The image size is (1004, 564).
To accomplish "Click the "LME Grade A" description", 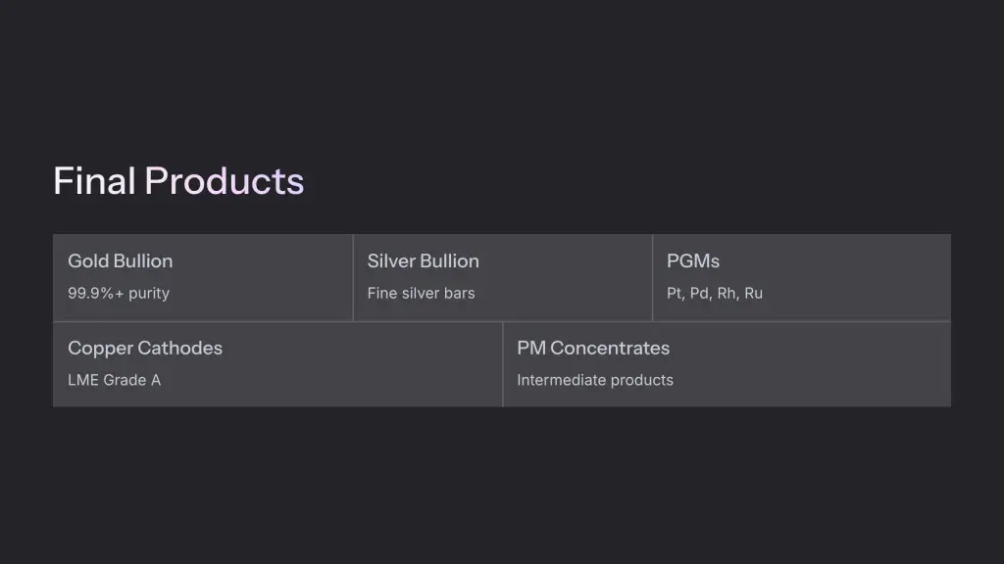I will (114, 380).
